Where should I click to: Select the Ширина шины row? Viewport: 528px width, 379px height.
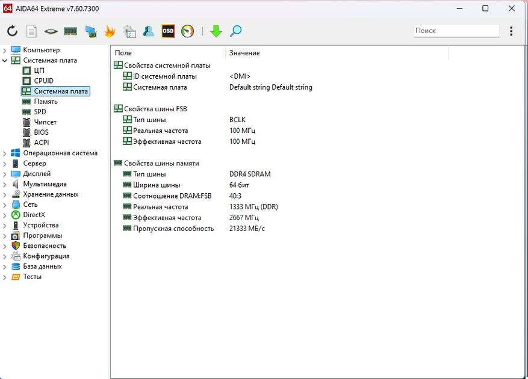click(157, 185)
